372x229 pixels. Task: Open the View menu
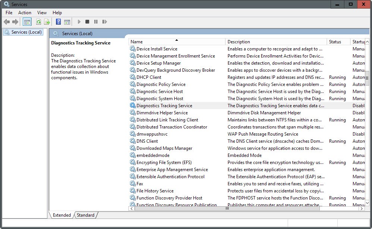tap(42, 13)
